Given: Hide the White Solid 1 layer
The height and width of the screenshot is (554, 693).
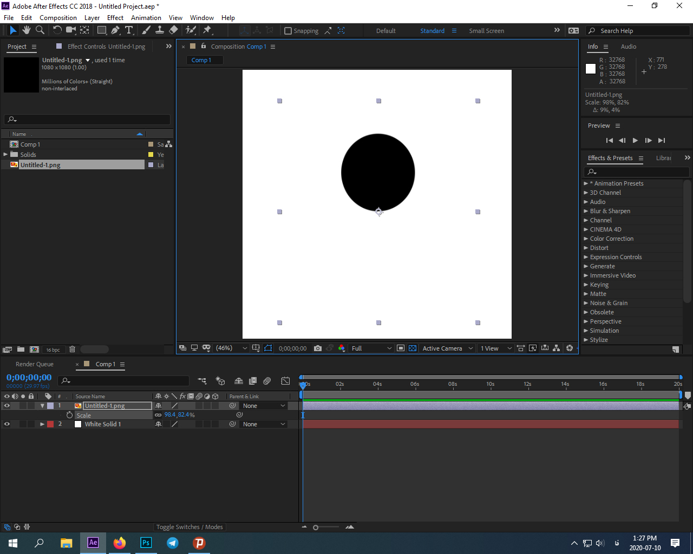Looking at the screenshot, I should tap(7, 424).
